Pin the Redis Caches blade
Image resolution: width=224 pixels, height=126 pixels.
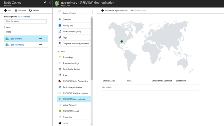(45, 3)
